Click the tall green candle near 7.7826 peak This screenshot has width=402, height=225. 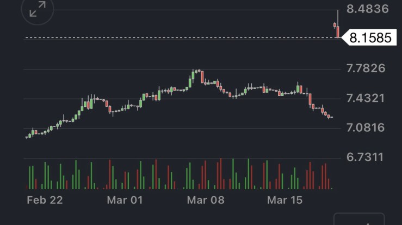click(x=191, y=81)
